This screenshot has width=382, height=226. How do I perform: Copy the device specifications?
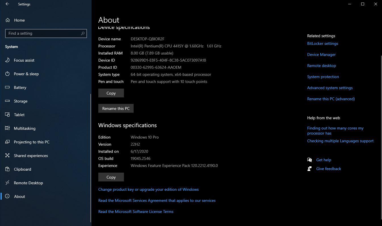coord(111,93)
